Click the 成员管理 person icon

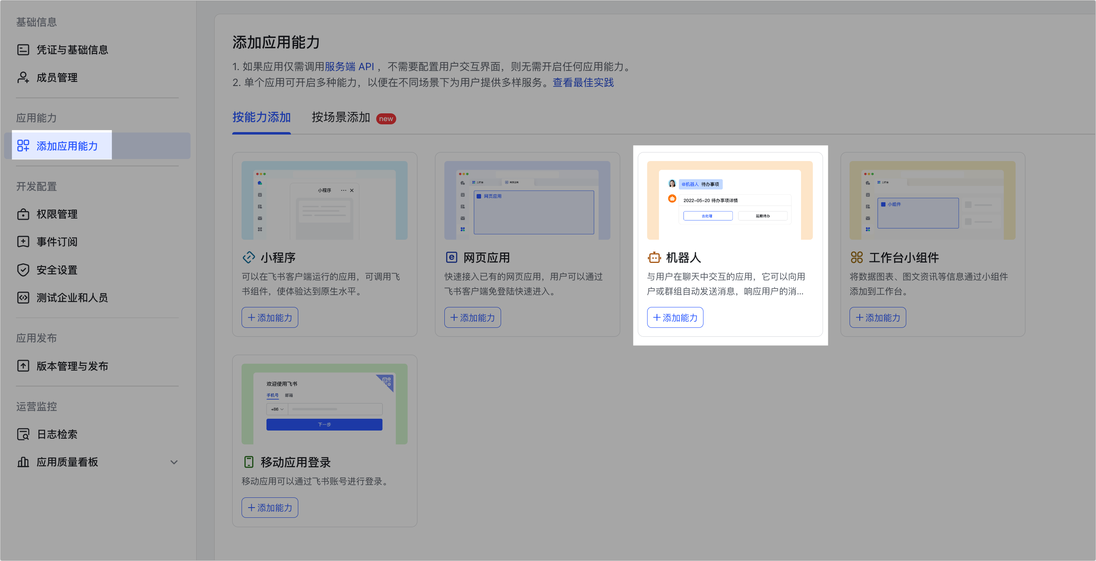pos(23,77)
